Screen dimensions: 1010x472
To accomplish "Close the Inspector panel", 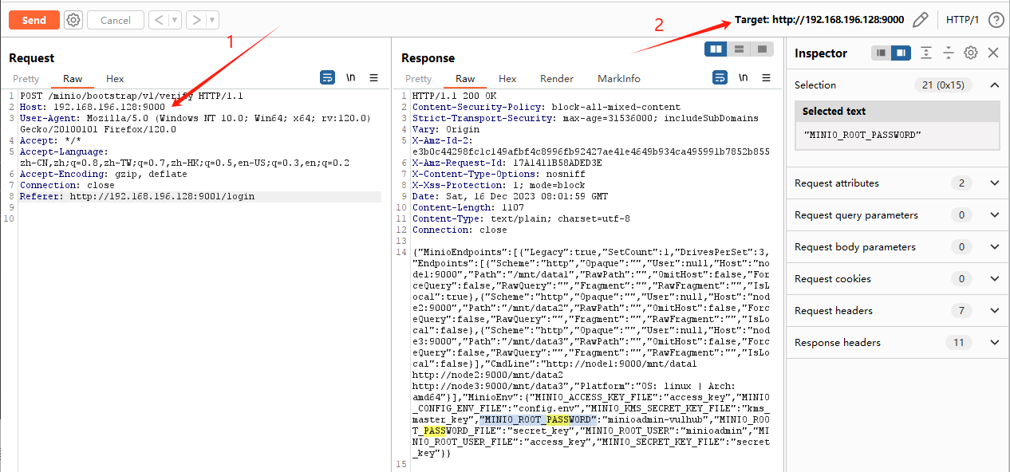I will point(993,53).
